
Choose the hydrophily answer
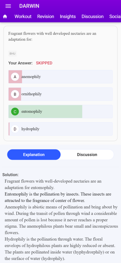point(60,129)
